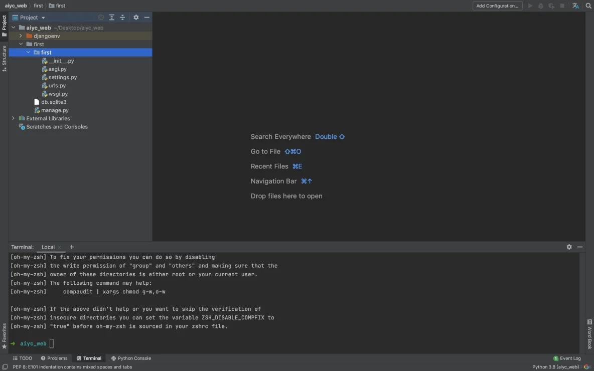The width and height of the screenshot is (594, 371).
Task: Hide the Terminal panel with minus icon
Action: [579, 247]
